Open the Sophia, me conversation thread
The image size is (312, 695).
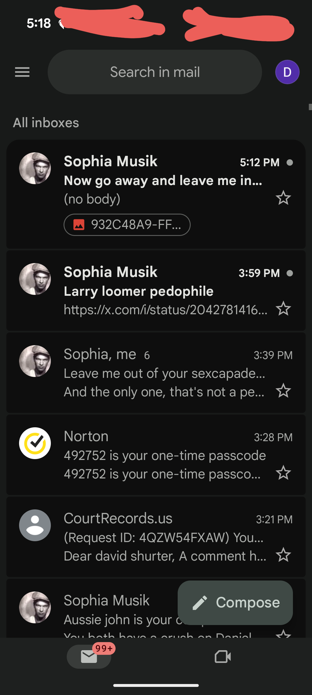pos(165,374)
